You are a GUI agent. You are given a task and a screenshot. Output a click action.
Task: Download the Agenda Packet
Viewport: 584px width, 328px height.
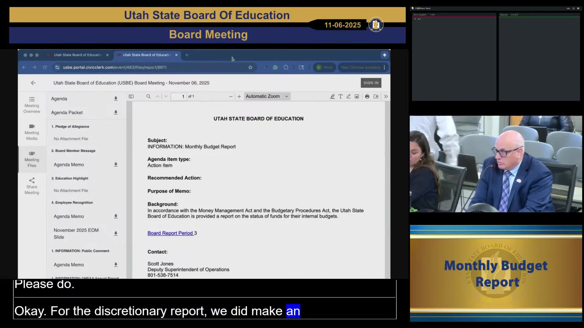coord(116,112)
